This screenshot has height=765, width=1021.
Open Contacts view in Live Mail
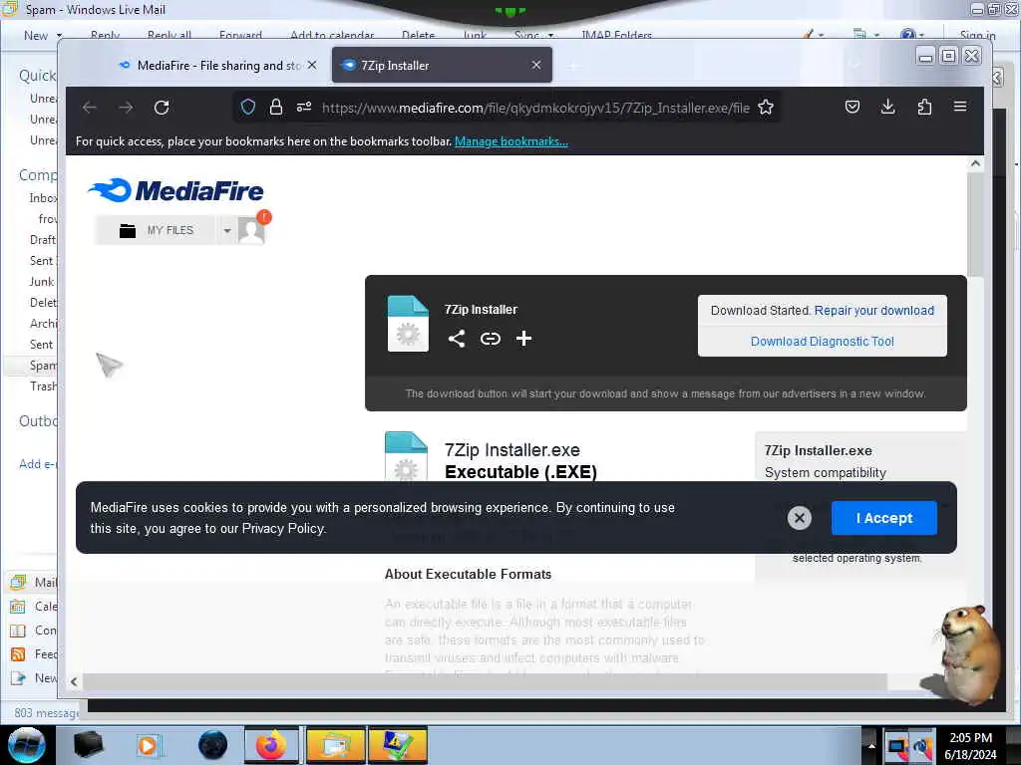tap(34, 631)
